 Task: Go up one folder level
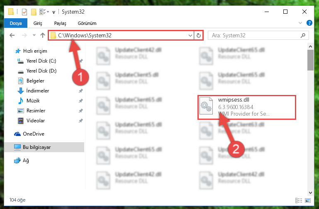pyautogui.click(x=43, y=35)
